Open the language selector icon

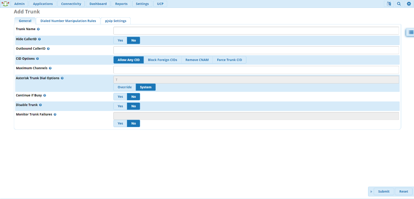click(x=388, y=4)
